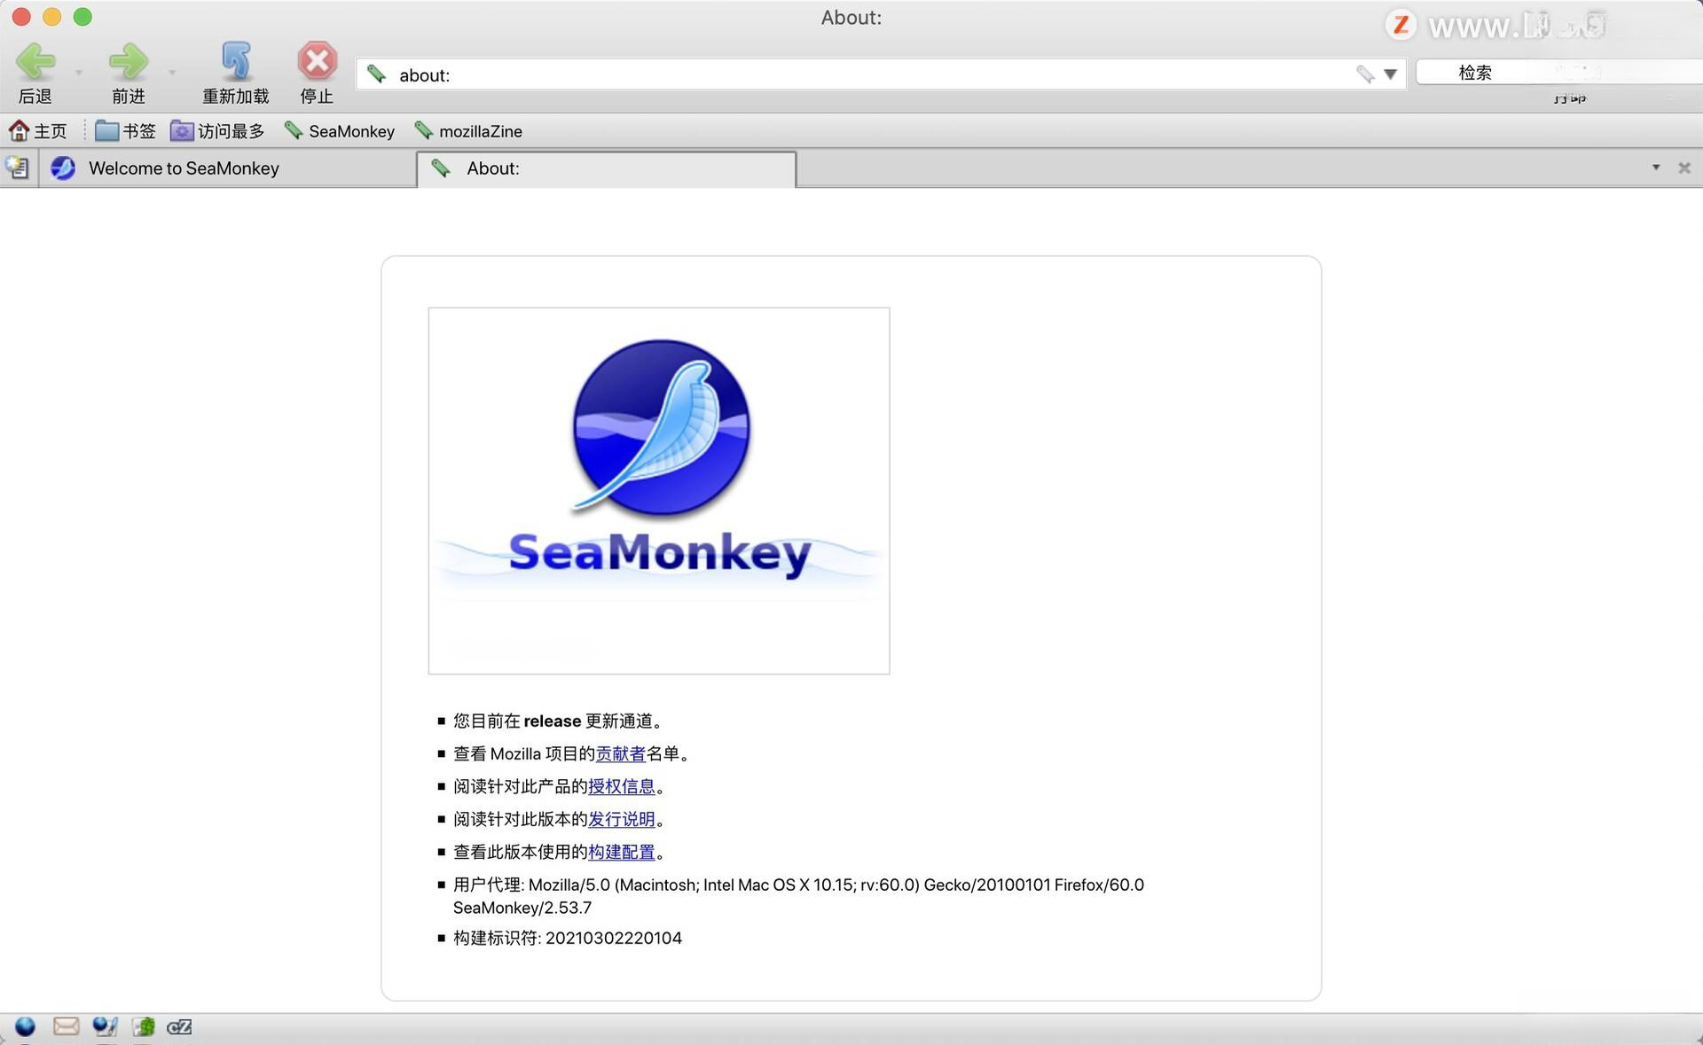The image size is (1703, 1045).
Task: Stop loading with the red stop icon
Action: tap(317, 62)
